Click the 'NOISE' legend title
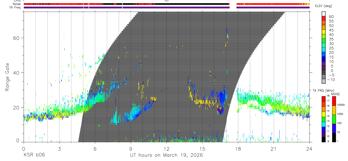348x161 pixels. pos(335,94)
